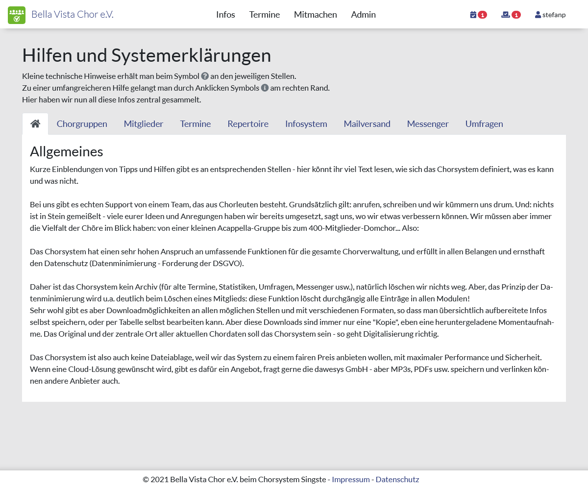The width and height of the screenshot is (588, 490).
Task: Expand the Termine menu in top navbar
Action: coord(264,15)
